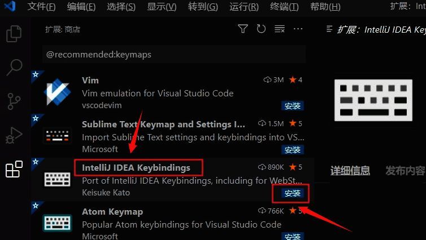Clear the extension search results

[279, 29]
